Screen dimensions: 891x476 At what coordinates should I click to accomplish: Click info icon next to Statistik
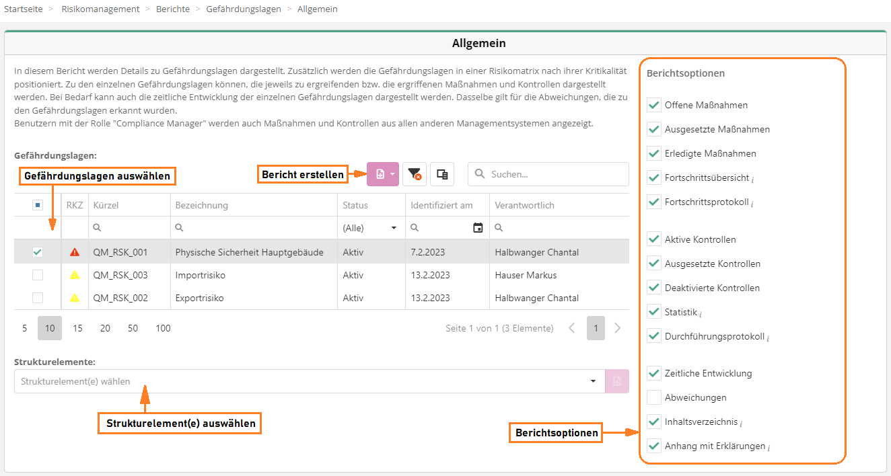[701, 313]
